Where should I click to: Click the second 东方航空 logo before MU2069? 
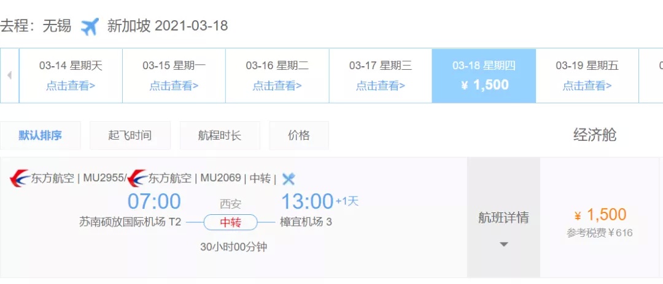tap(138, 178)
